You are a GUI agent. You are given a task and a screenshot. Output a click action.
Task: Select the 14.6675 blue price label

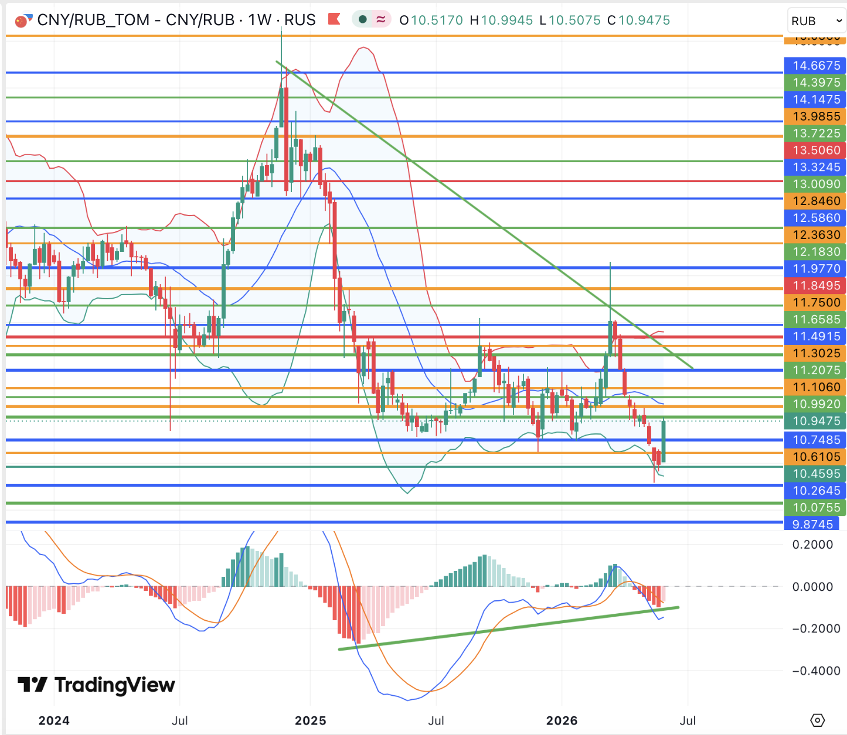(815, 66)
